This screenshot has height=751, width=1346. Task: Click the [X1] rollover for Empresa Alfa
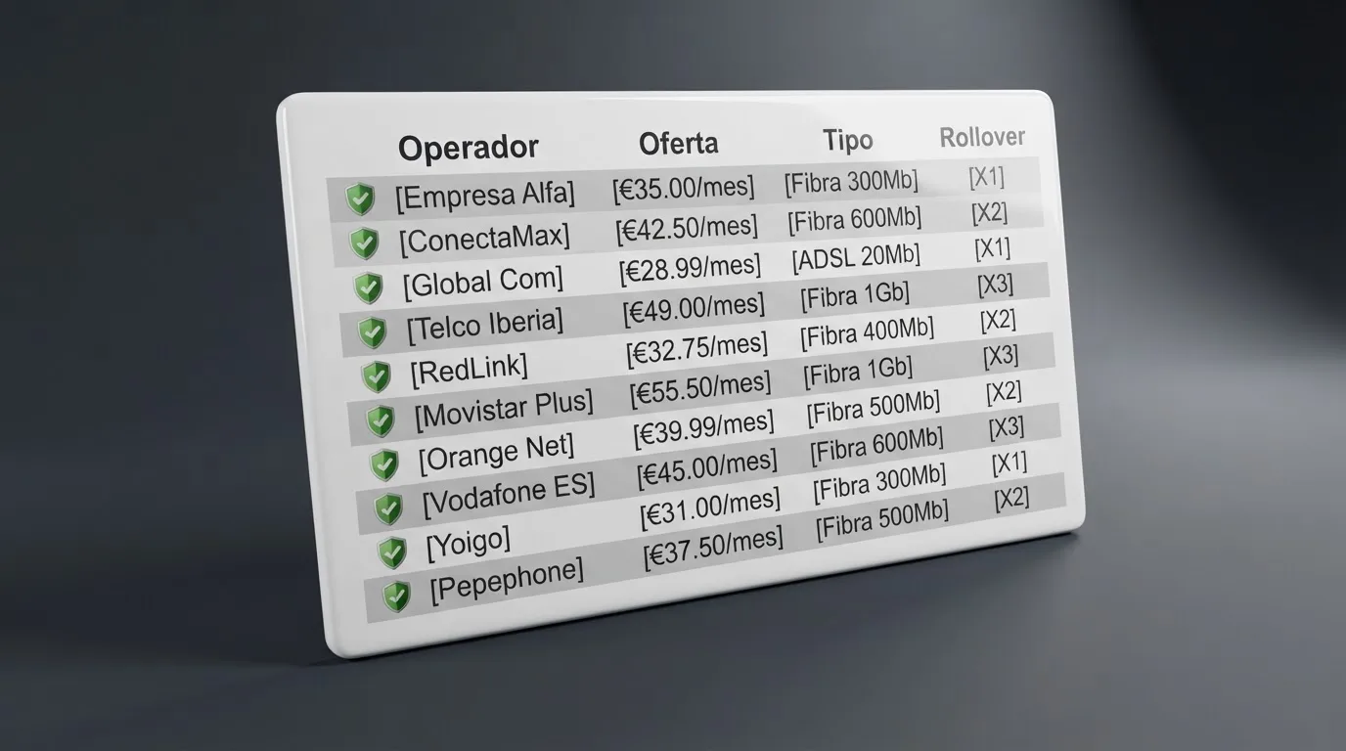(x=986, y=177)
